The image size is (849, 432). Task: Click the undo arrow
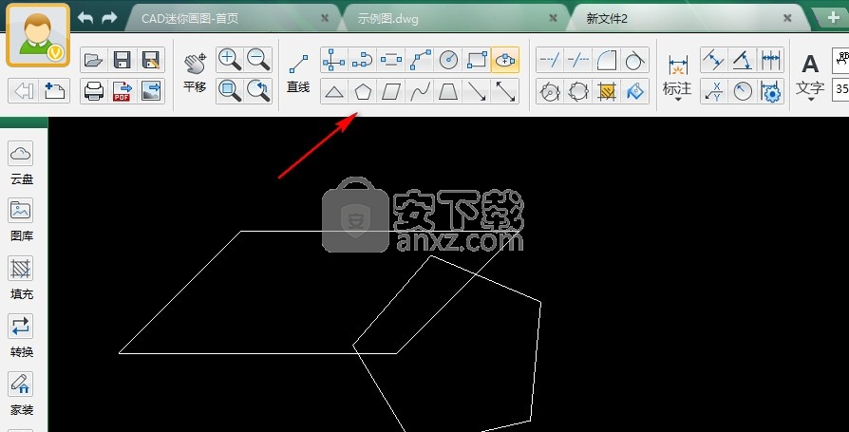[x=85, y=18]
